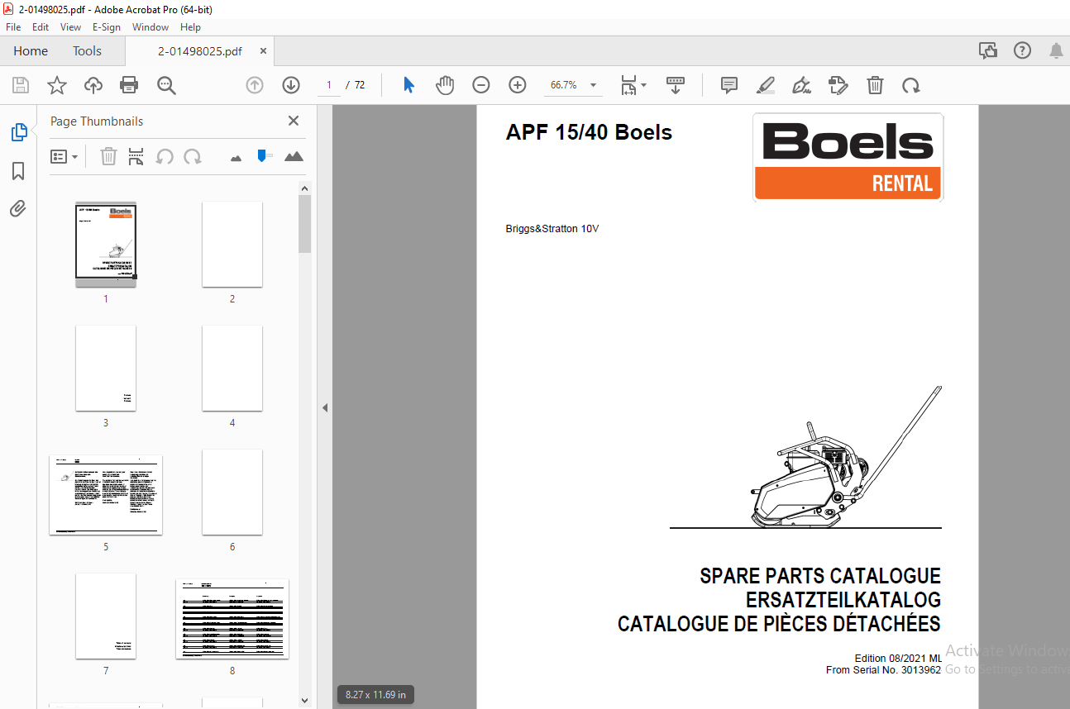Open the sign document pen icon
1070x709 pixels.
801,85
